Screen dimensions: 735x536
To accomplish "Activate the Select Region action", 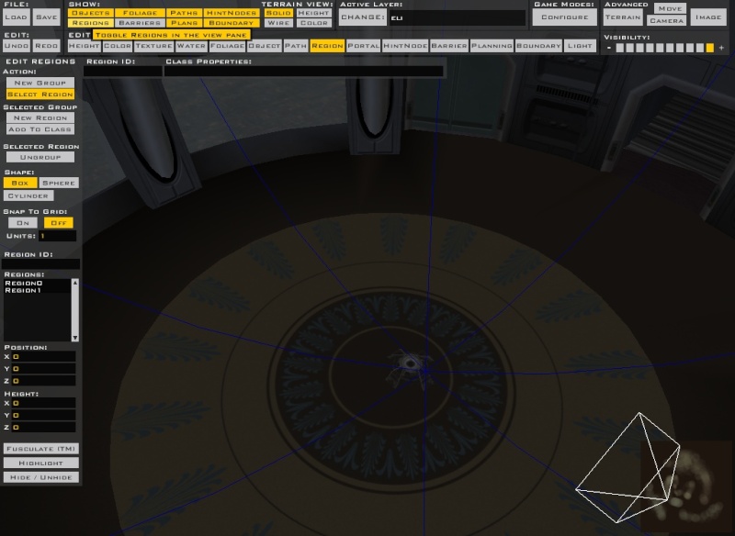I will tap(40, 95).
